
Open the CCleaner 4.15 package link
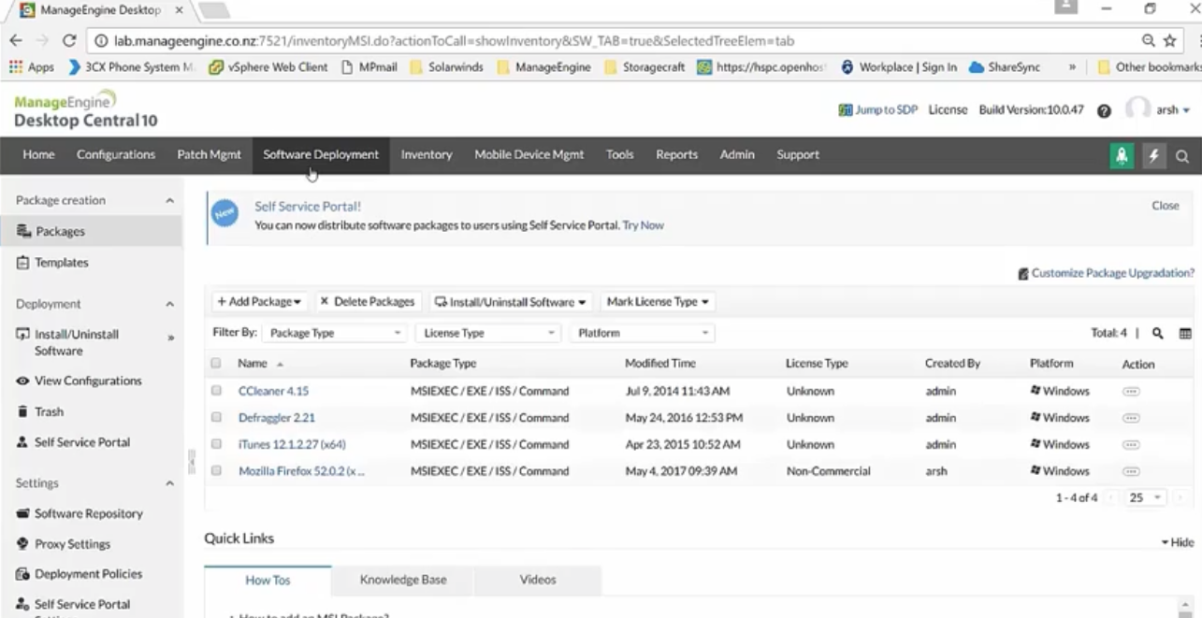pyautogui.click(x=273, y=392)
